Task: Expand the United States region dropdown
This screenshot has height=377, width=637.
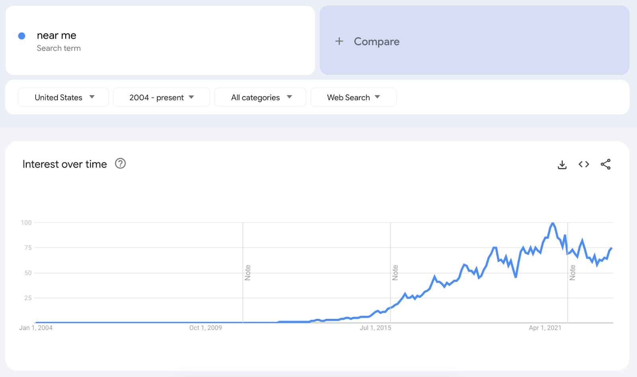Action: (63, 97)
